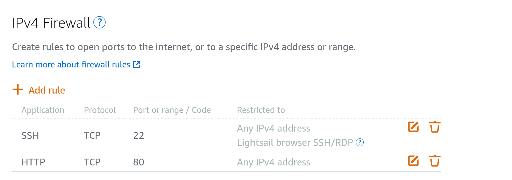Click the Protocol column header
The image size is (512, 180).
click(100, 110)
